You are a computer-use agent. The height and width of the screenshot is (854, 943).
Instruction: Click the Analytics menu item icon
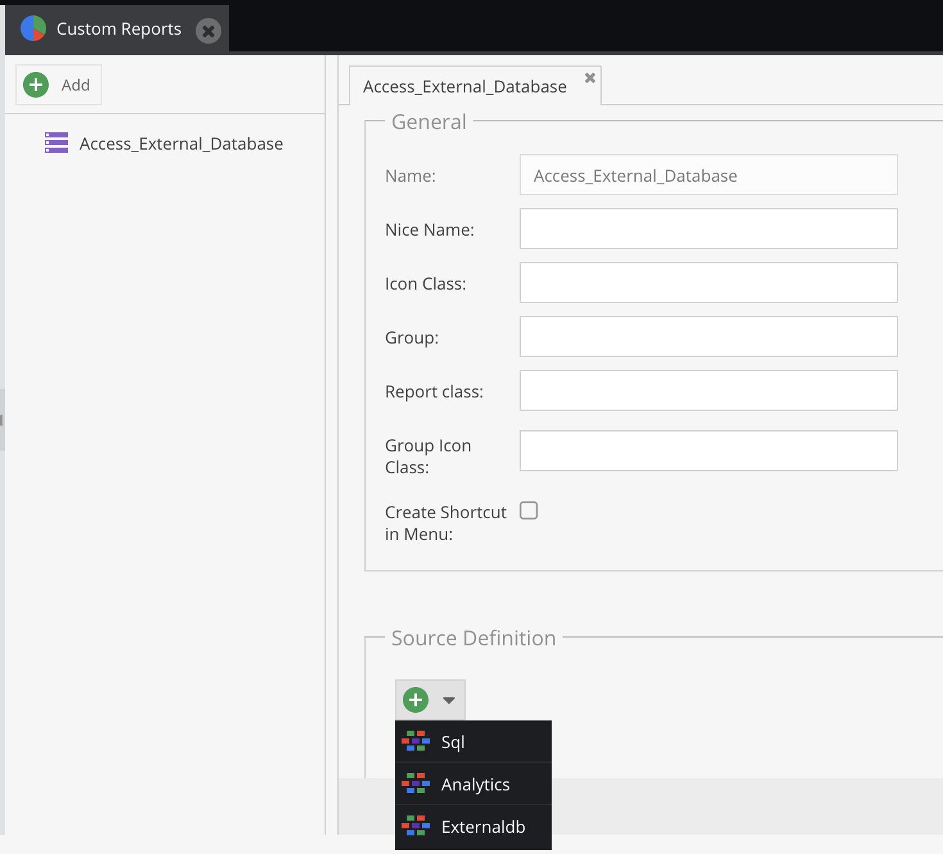tap(416, 783)
